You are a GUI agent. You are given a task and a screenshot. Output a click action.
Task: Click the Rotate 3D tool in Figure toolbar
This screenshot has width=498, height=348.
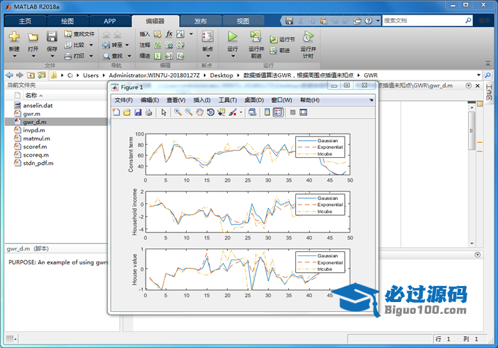210,112
